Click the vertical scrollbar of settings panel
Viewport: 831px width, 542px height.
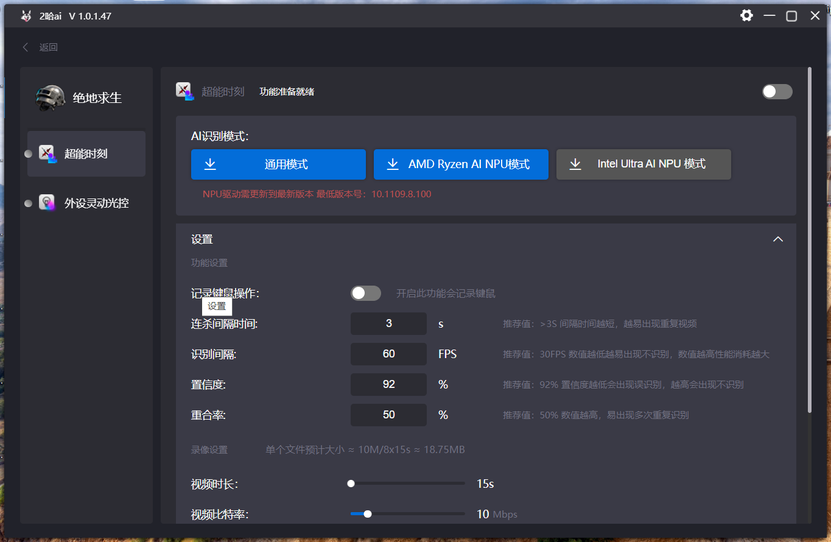click(x=809, y=240)
